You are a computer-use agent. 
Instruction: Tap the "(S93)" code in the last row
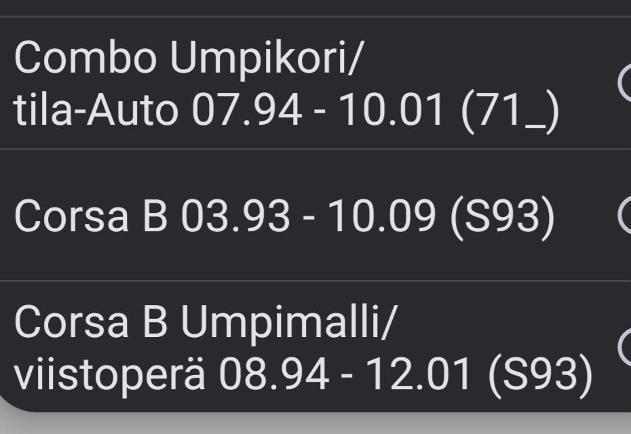click(541, 374)
